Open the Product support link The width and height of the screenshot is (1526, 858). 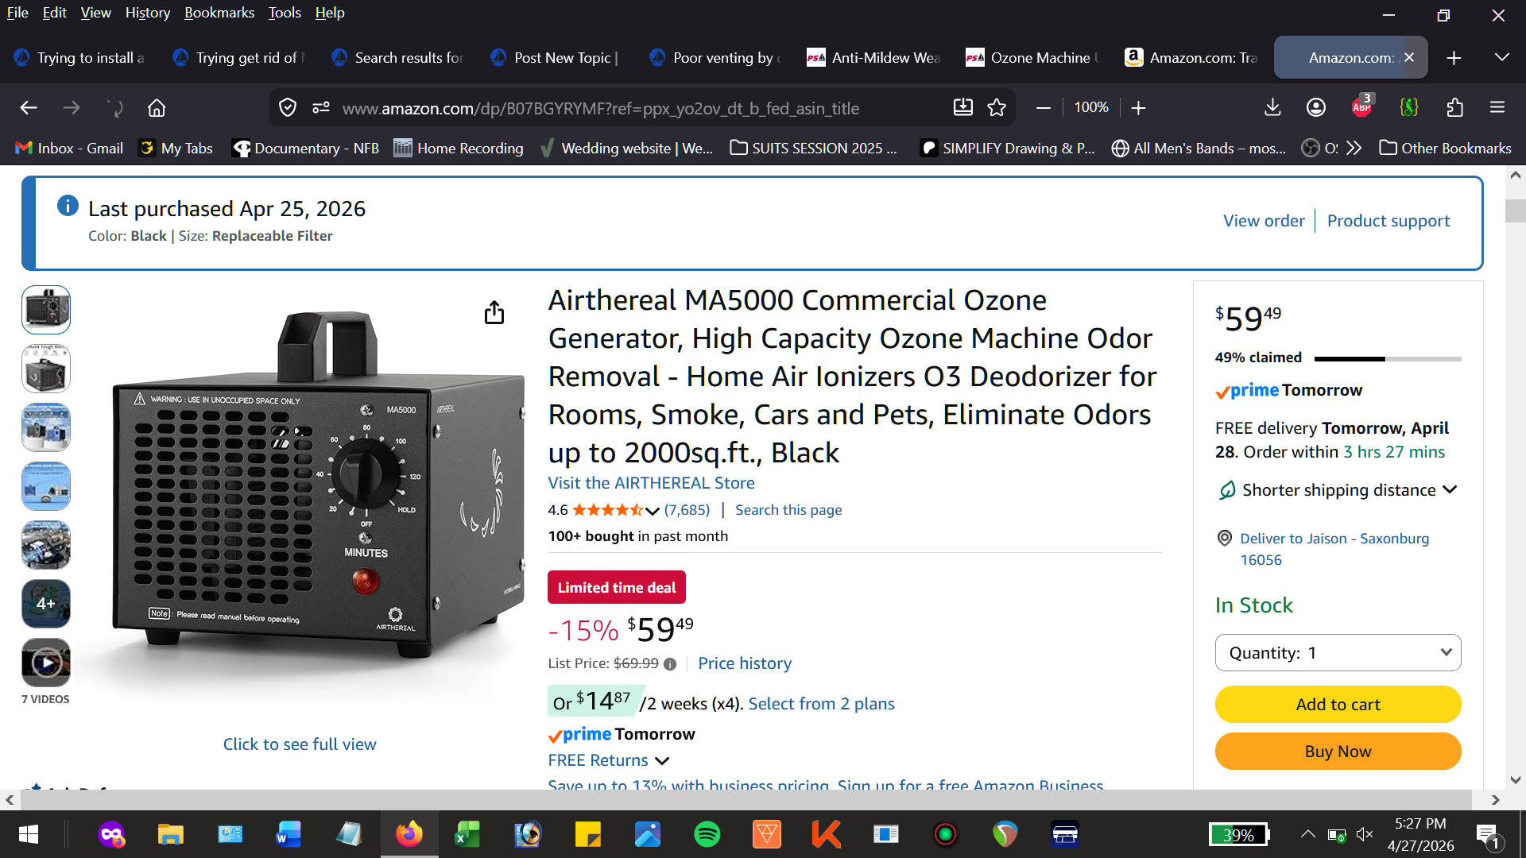pos(1389,221)
